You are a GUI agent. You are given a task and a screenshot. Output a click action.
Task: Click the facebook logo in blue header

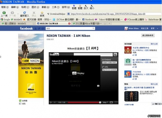[x=26, y=28]
